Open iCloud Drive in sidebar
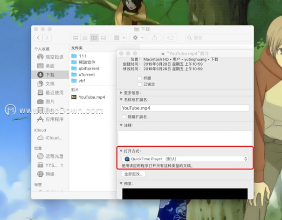The image size is (282, 220). tap(50, 138)
